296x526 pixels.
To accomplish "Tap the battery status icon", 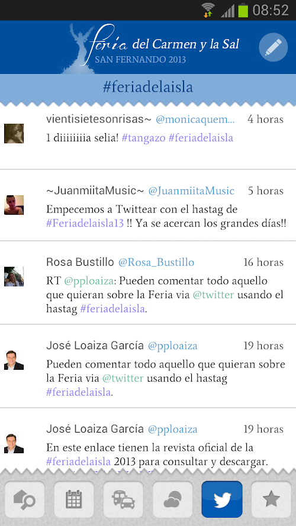I will click(243, 10).
